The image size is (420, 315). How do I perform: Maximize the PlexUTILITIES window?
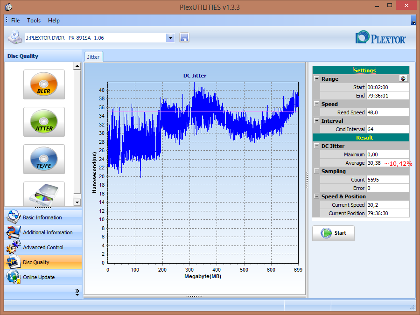tap(390, 6)
